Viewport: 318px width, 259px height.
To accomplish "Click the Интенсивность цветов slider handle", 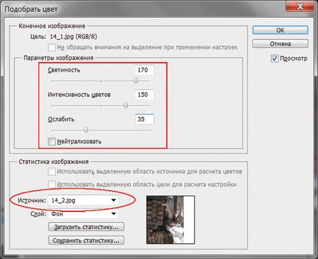I will (126, 105).
